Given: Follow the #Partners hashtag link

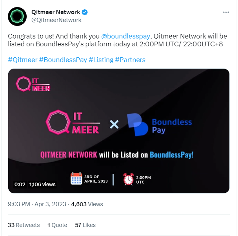Looking at the screenshot, I should (130, 60).
